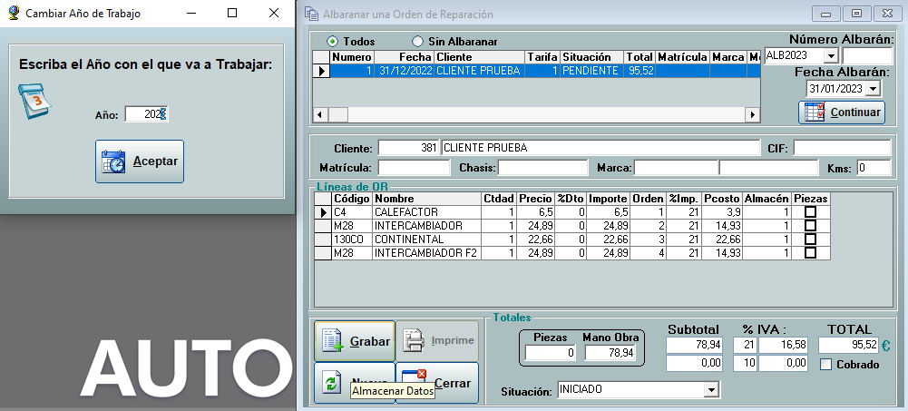The width and height of the screenshot is (908, 411).
Task: Select order row 1 CLIENTE PRUEBA
Action: pyautogui.click(x=536, y=71)
